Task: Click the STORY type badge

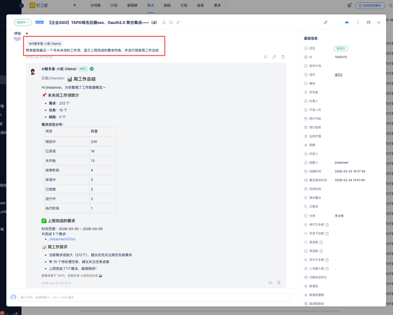Action: [39, 22]
